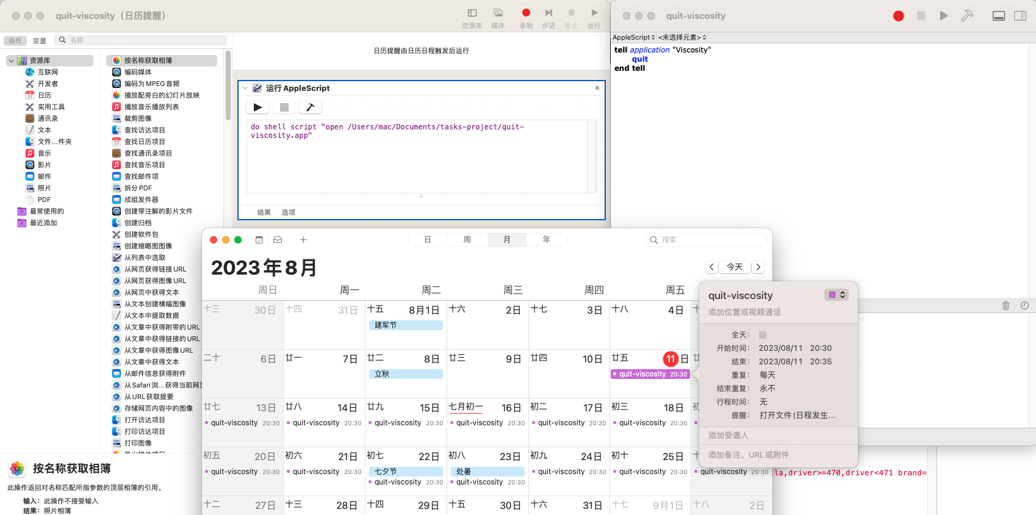Switch to the 变量 variables tab
Viewport: 1036px width, 515px height.
click(x=40, y=41)
